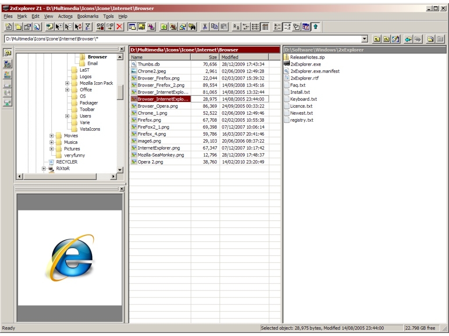Click the move files to other pane icon

coord(110,27)
